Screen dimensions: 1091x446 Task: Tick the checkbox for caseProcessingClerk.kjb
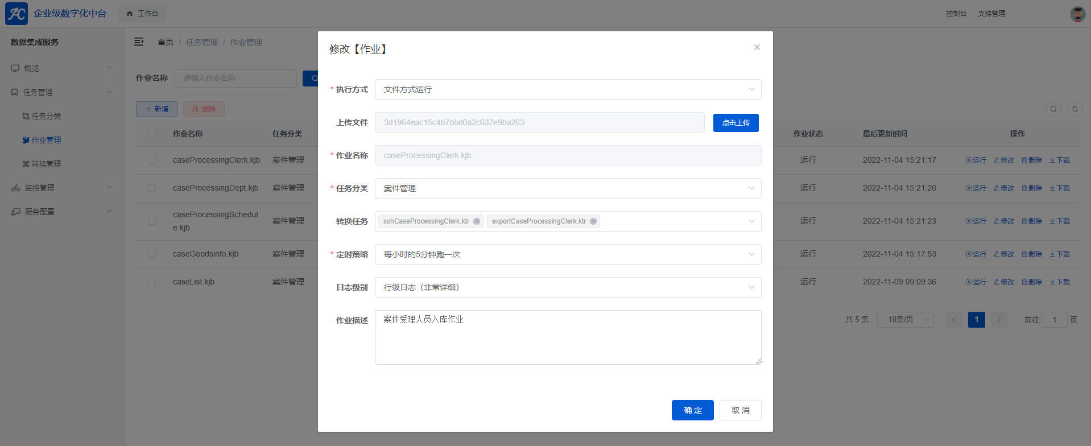point(152,160)
